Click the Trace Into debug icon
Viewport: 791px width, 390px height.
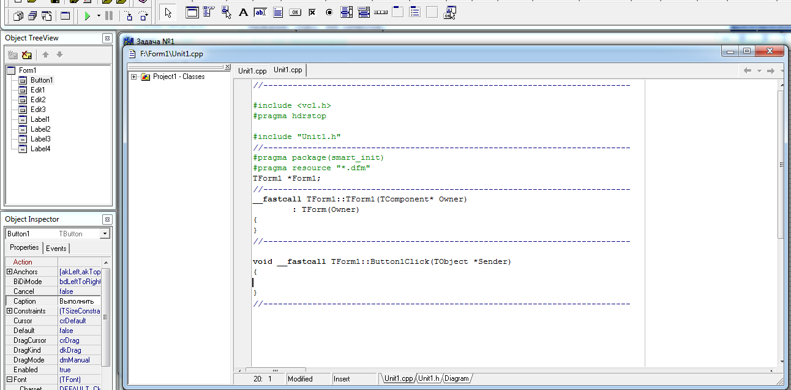pos(129,16)
